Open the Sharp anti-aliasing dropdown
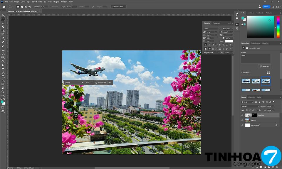Viewport: 282px width, 169px height. (x=228, y=53)
